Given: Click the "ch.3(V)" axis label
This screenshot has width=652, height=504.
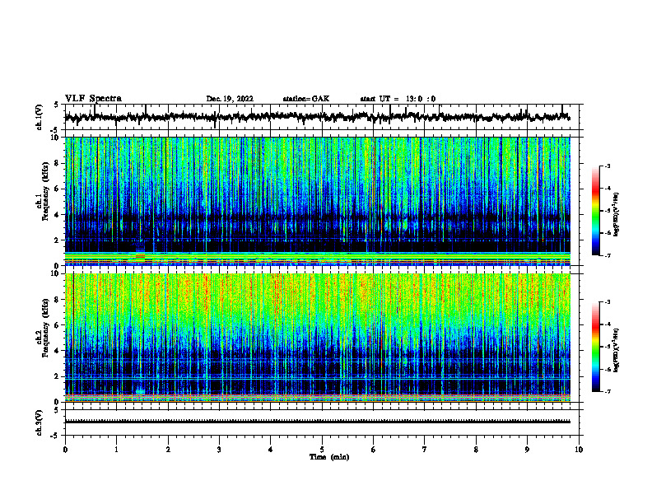Looking at the screenshot, I should click(x=40, y=422).
